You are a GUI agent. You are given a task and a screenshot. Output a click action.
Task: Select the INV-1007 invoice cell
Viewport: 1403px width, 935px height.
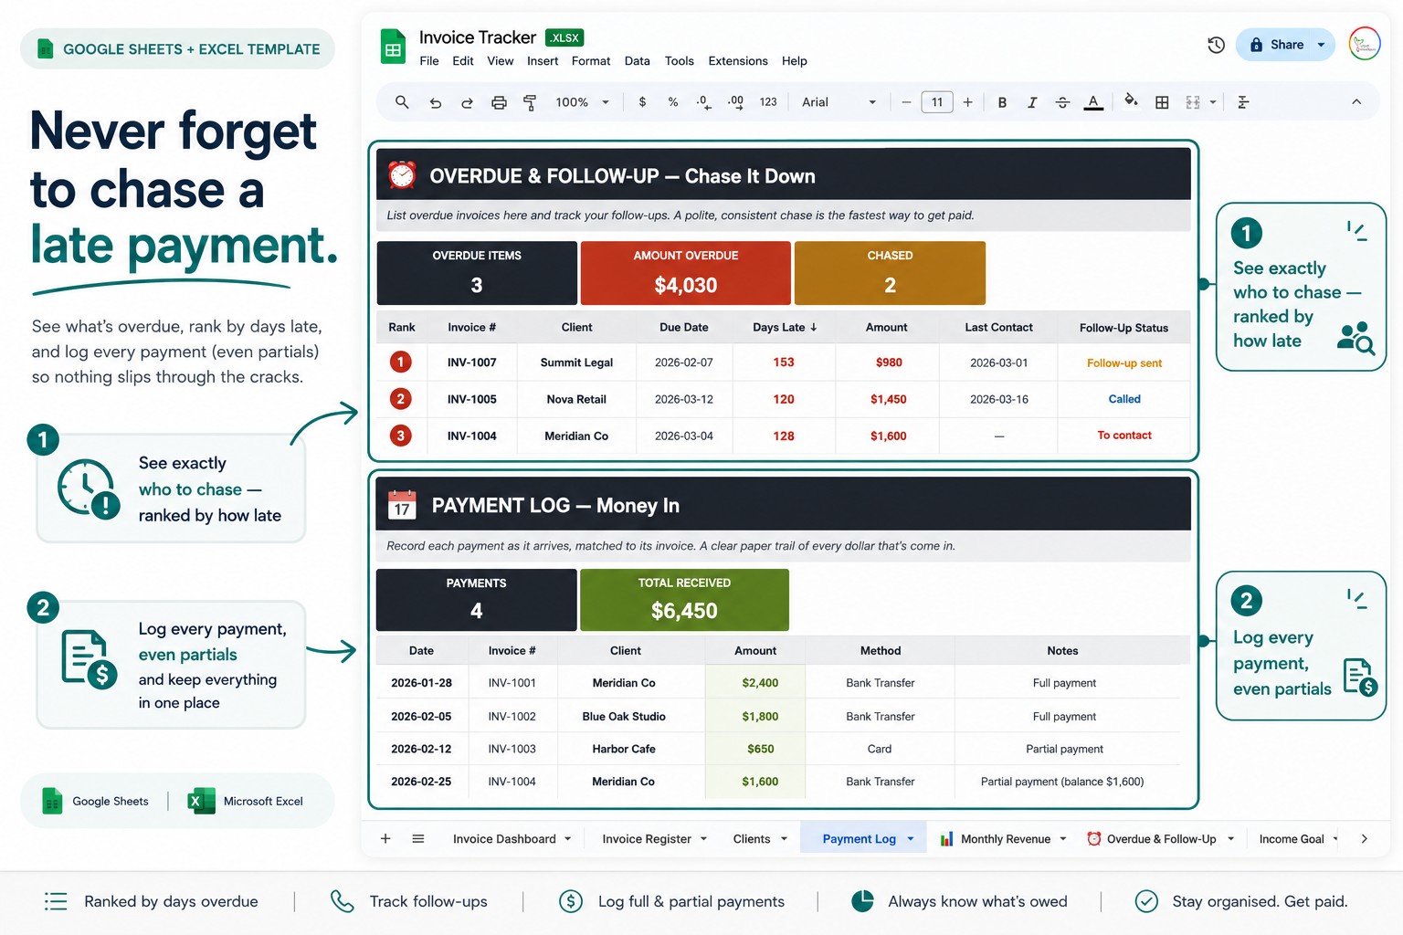(472, 362)
